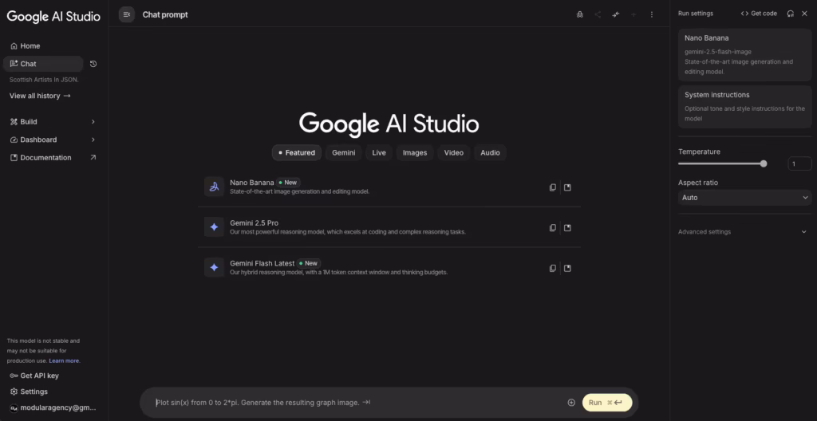The width and height of the screenshot is (817, 421).
Task: Select the Video tab
Action: coord(454,152)
